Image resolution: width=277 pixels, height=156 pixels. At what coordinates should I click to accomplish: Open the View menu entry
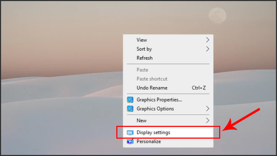[142, 40]
